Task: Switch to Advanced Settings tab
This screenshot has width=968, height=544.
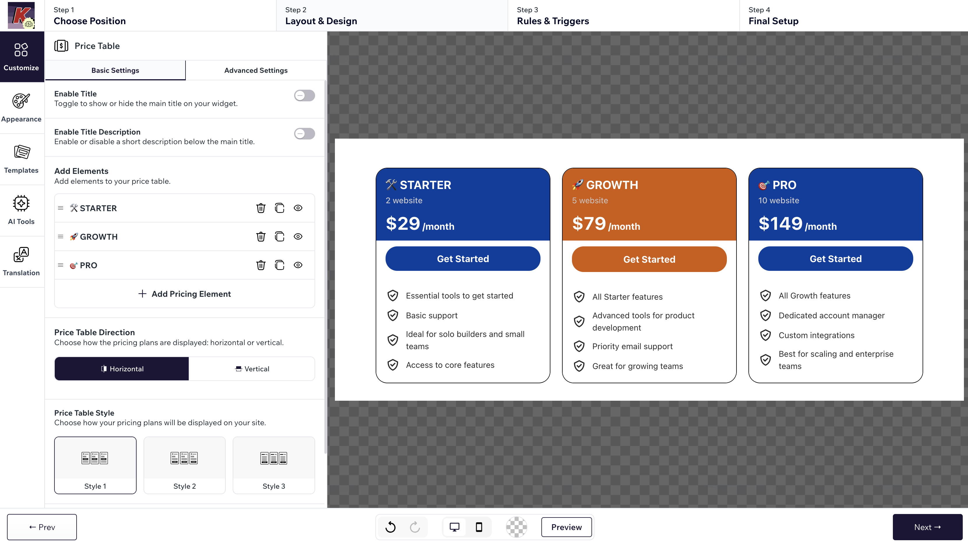Action: [x=255, y=70]
